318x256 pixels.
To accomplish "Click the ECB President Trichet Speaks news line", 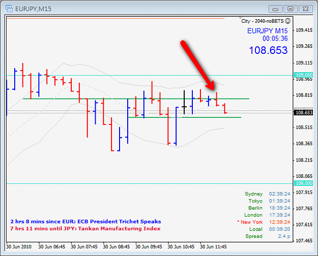I will tap(85, 221).
